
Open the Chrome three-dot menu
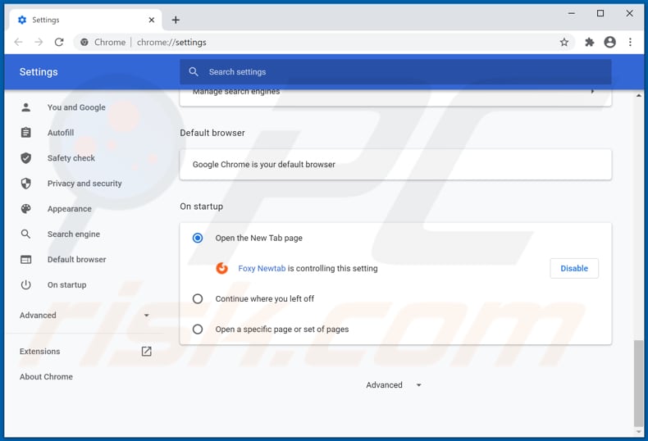(x=630, y=42)
